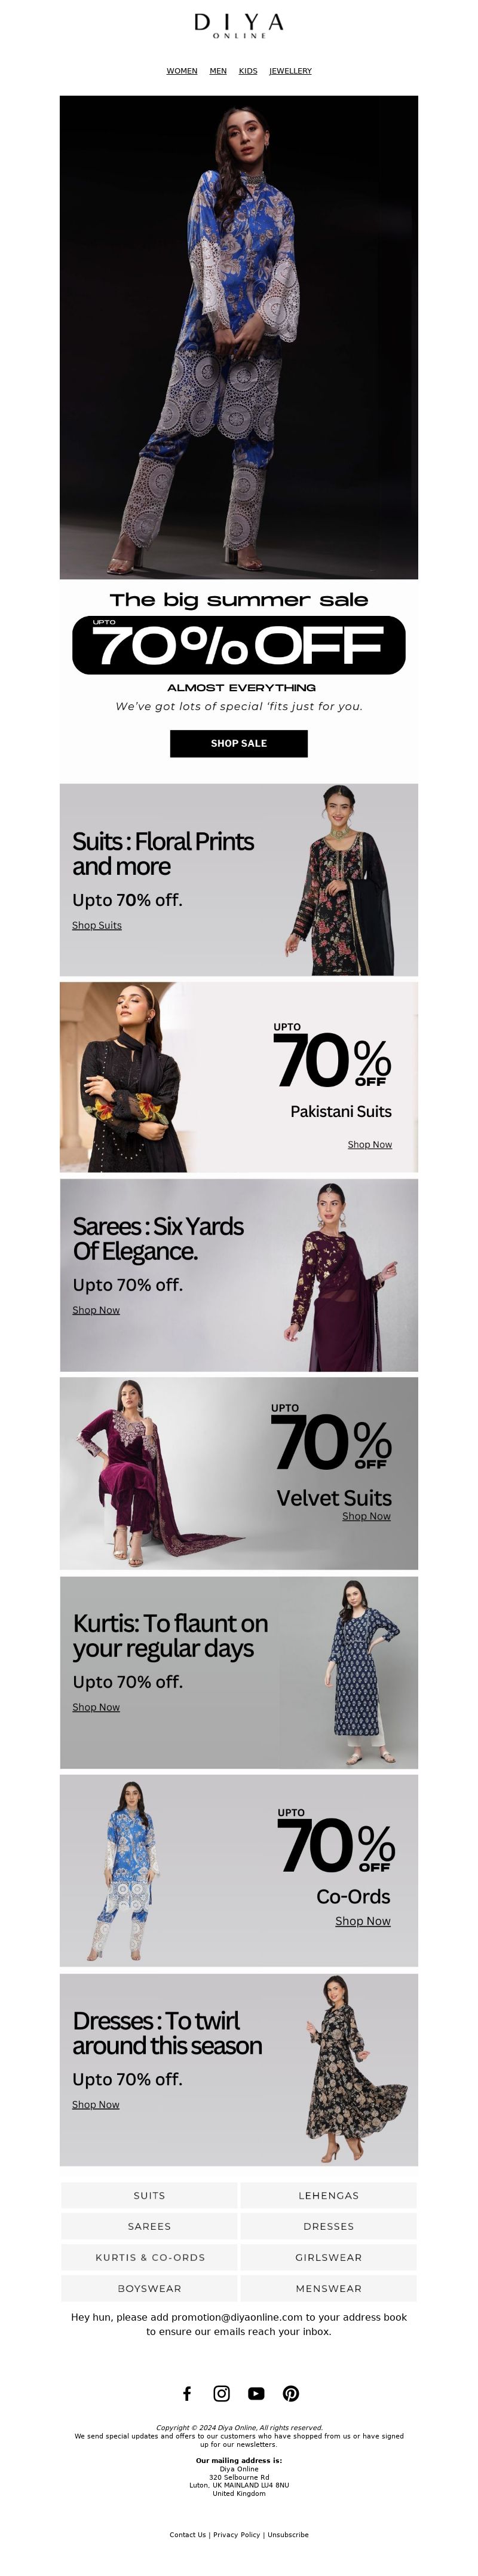Click the SHOP SALE button

tap(239, 743)
